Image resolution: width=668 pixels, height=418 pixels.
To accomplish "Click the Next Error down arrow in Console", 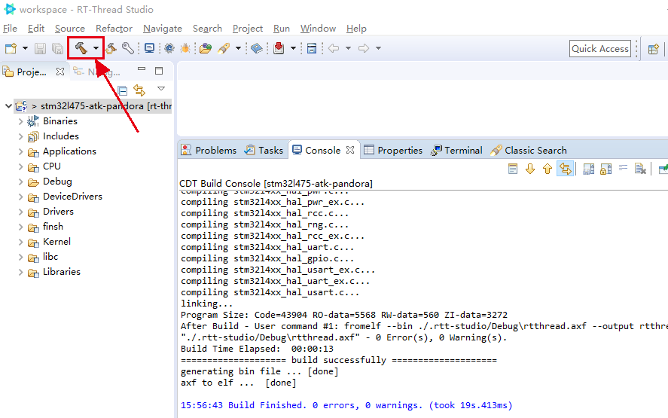I will click(530, 169).
